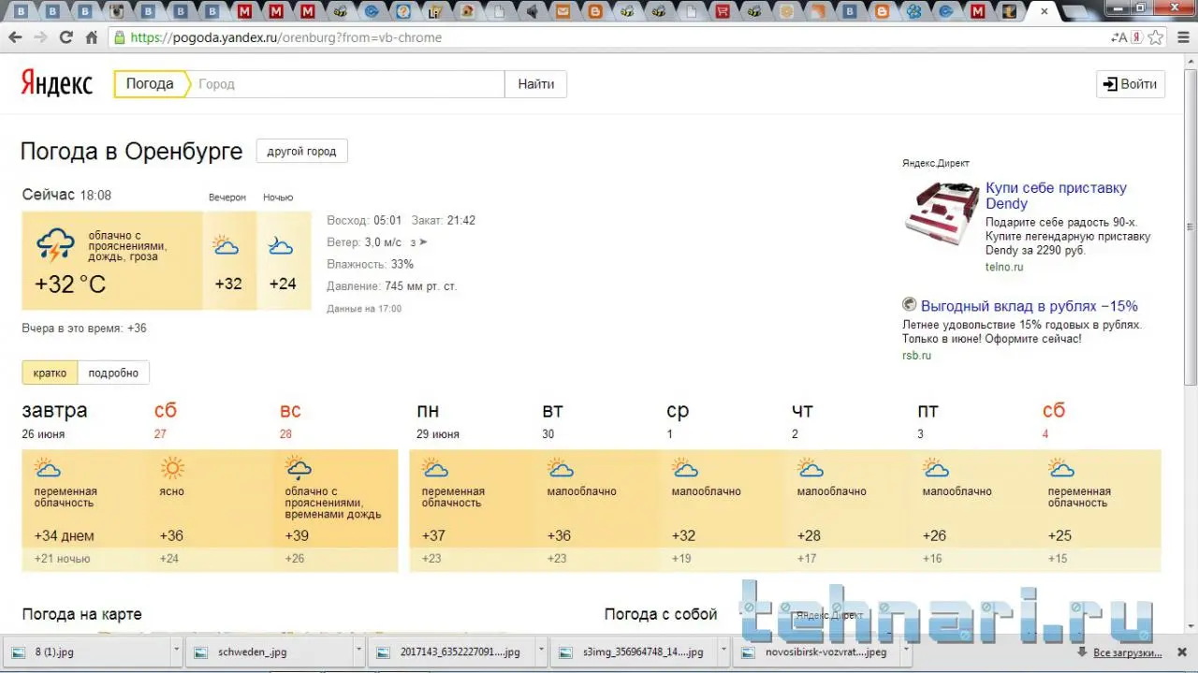
Task: Click the Войти login button
Action: tap(1131, 84)
